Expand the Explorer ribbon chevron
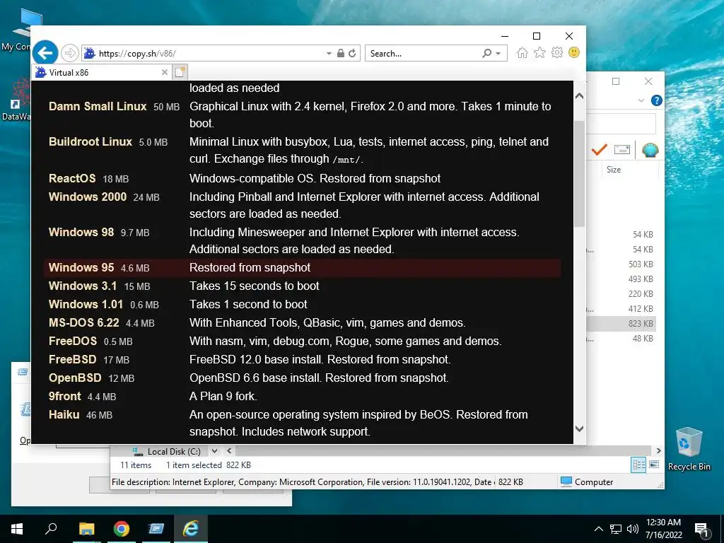The height and width of the screenshot is (543, 724). [641, 100]
